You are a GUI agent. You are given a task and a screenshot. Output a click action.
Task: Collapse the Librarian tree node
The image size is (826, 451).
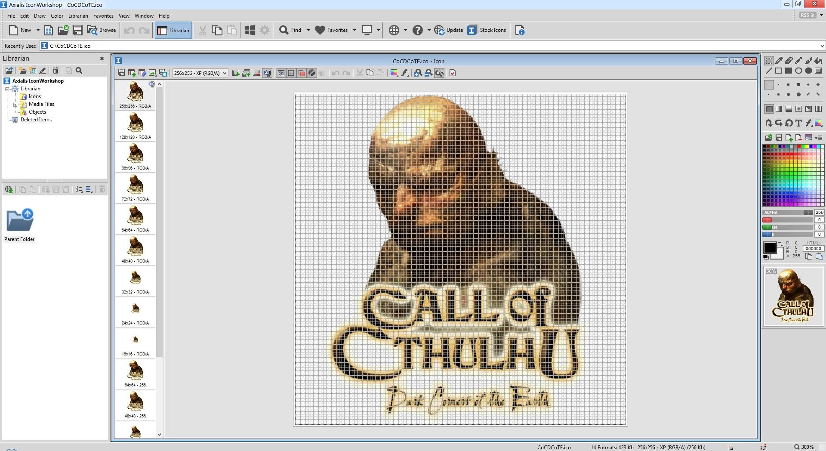[x=7, y=89]
